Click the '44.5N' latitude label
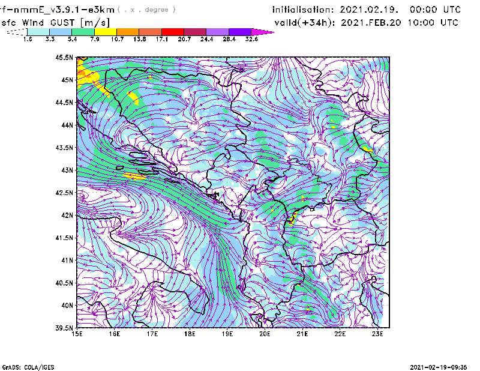The image size is (480, 371). 64,102
